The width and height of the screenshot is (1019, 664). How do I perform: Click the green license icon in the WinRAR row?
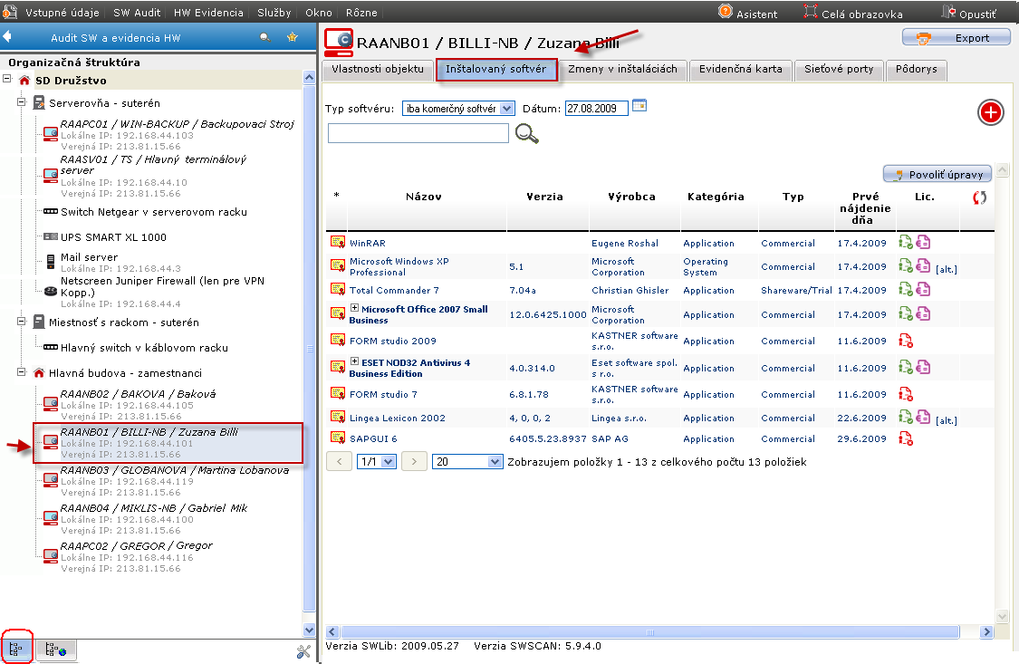pos(905,243)
